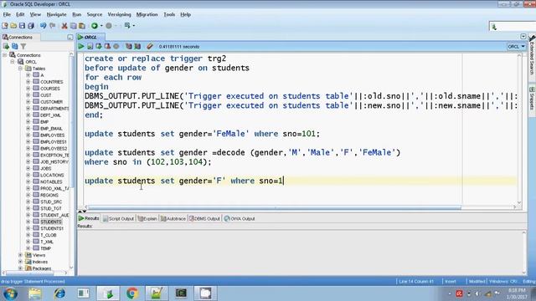This screenshot has width=536, height=301.
Task: Click the Run Script icon
Action: pos(90,47)
